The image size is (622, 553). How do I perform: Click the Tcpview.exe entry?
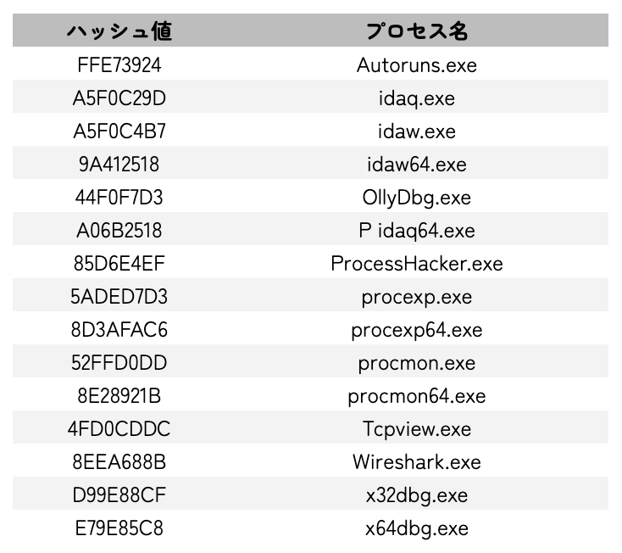[417, 429]
